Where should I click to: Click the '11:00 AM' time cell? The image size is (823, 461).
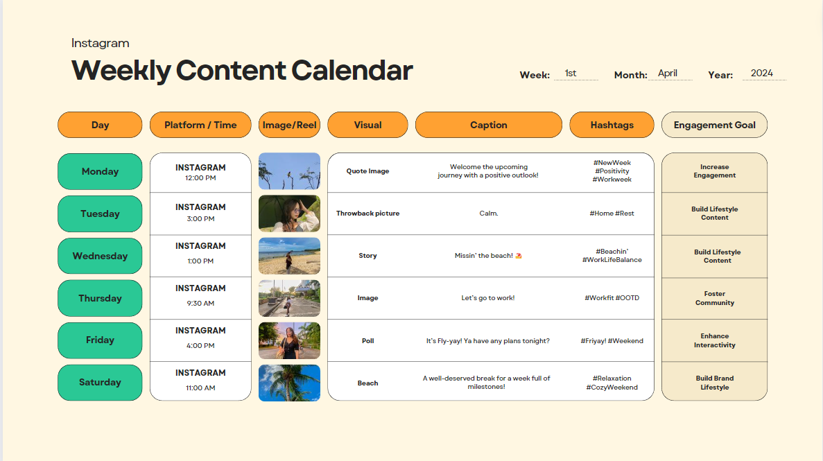click(200, 388)
